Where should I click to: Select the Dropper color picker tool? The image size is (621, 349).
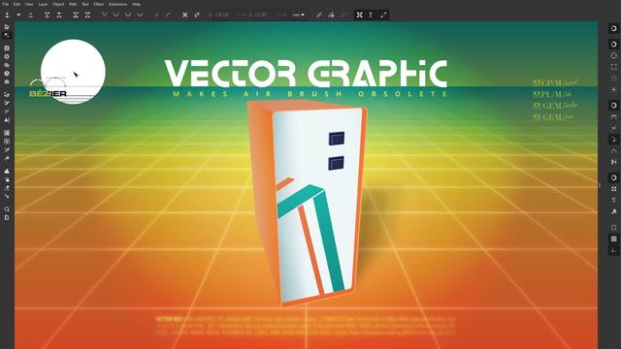(7, 149)
